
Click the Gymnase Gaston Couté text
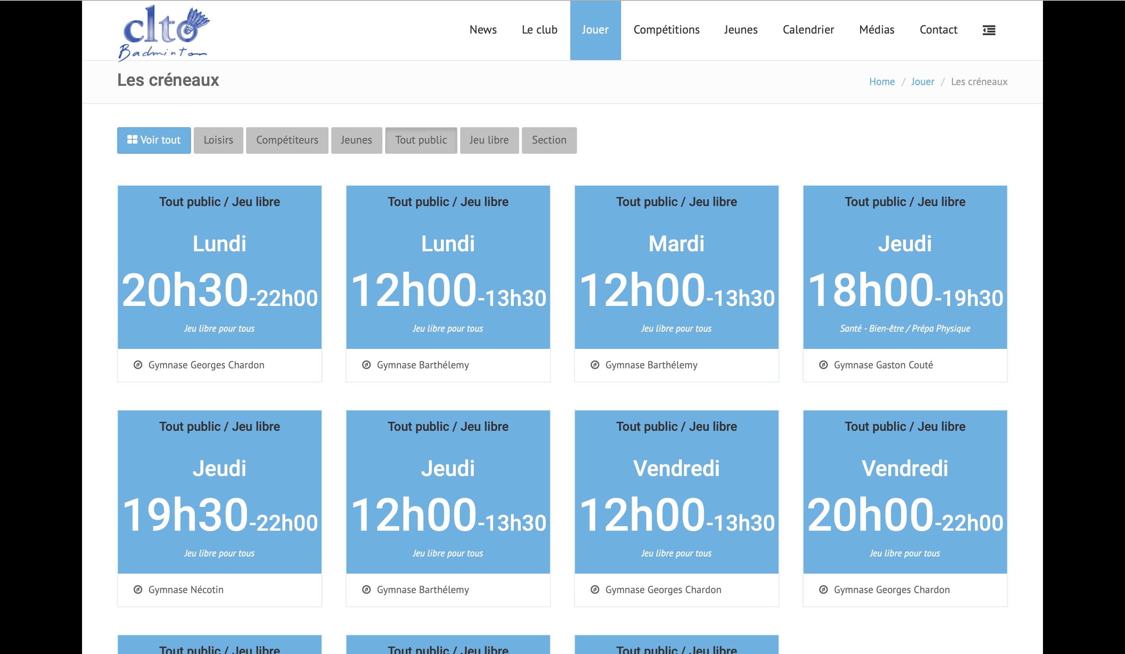(883, 365)
